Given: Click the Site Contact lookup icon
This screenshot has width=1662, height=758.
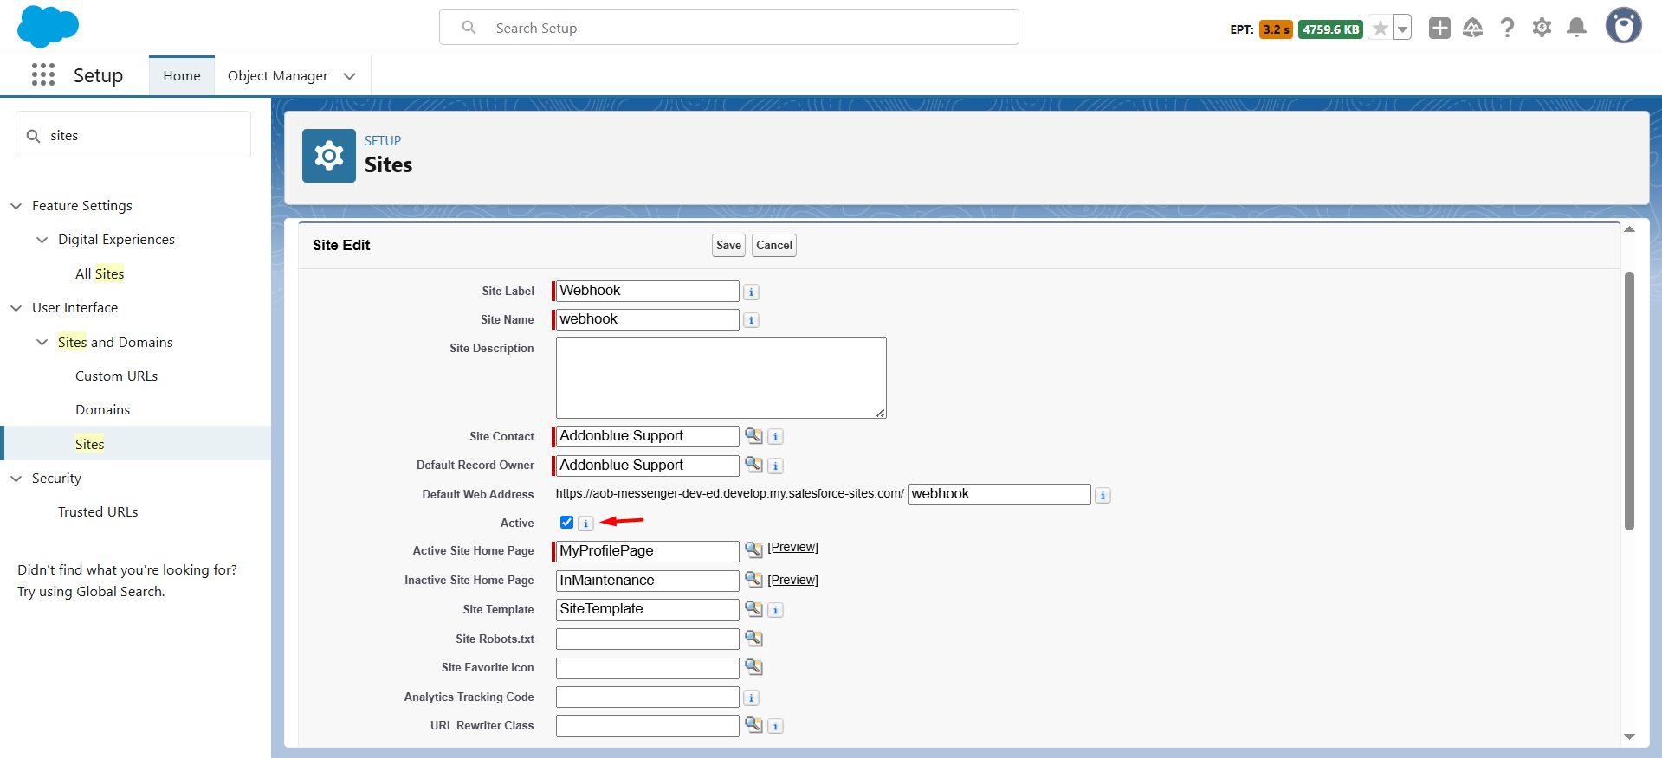Looking at the screenshot, I should point(754,435).
